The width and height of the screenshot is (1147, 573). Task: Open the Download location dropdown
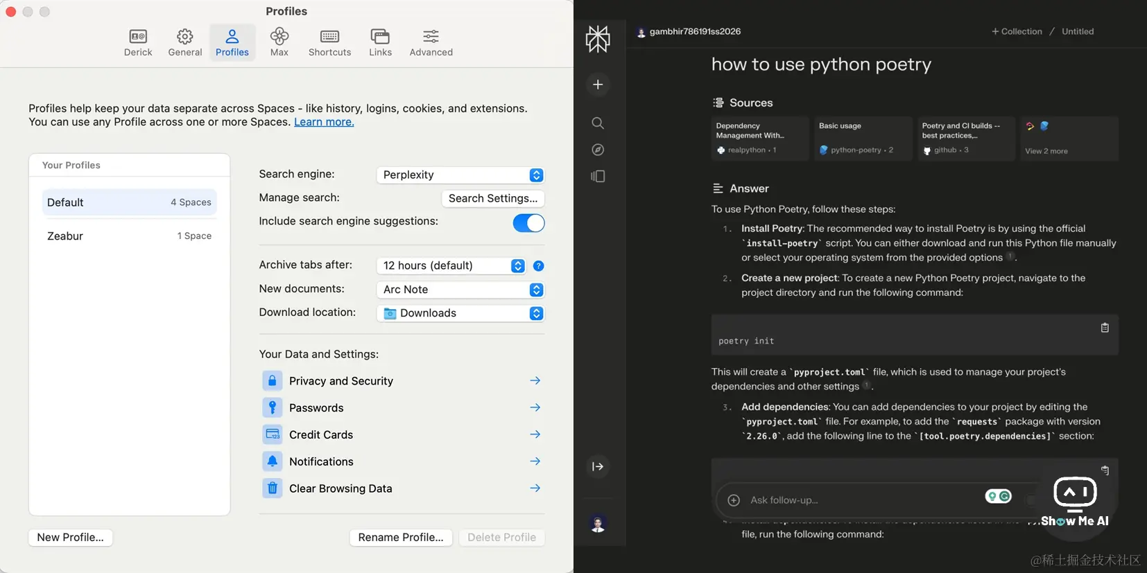[460, 313]
